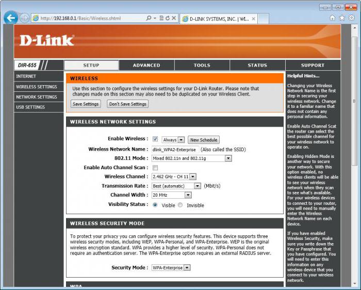Select the Invisible radio button
The height and width of the screenshot is (290, 361).
pos(180,205)
